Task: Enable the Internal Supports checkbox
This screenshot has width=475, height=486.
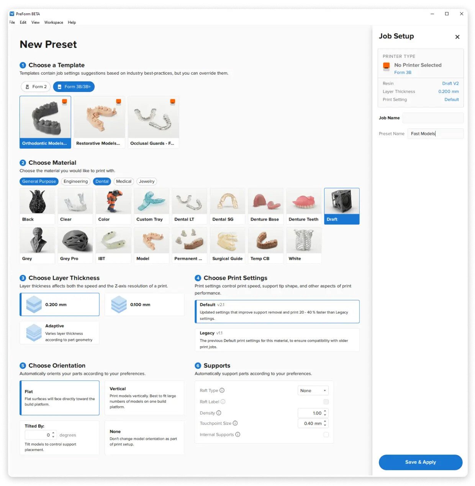Action: pos(326,435)
